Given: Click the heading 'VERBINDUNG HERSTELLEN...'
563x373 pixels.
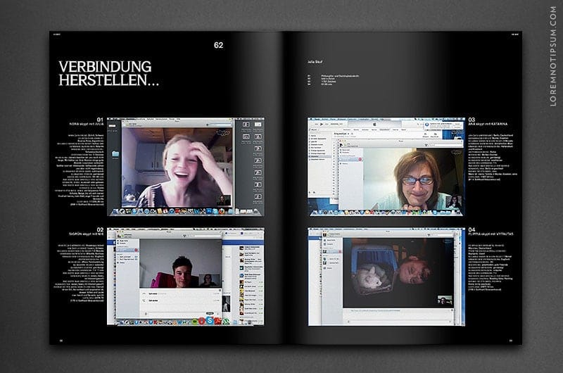Looking at the screenshot, I should (108, 74).
